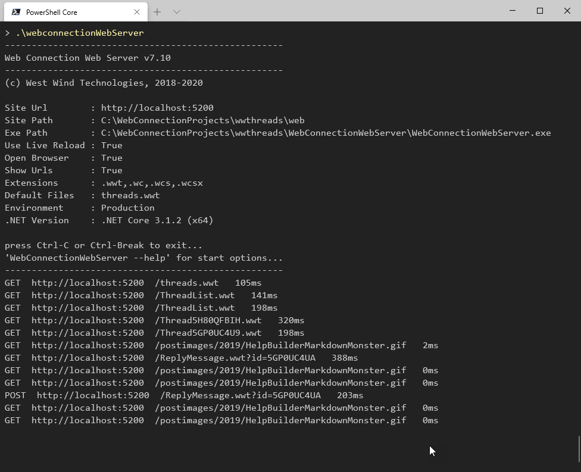The height and width of the screenshot is (472, 581).
Task: Click the /threads.wwt GET request entry
Action: coord(133,283)
